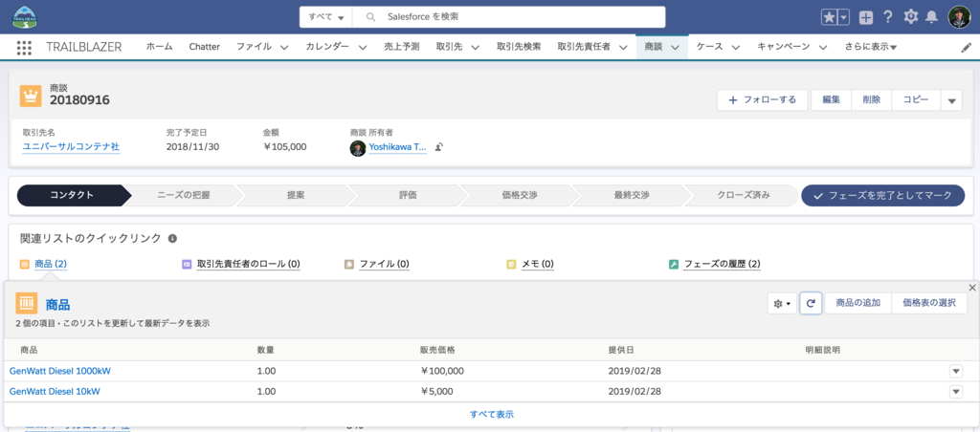Open the user profile avatar
The height and width of the screenshot is (432, 980).
[959, 17]
